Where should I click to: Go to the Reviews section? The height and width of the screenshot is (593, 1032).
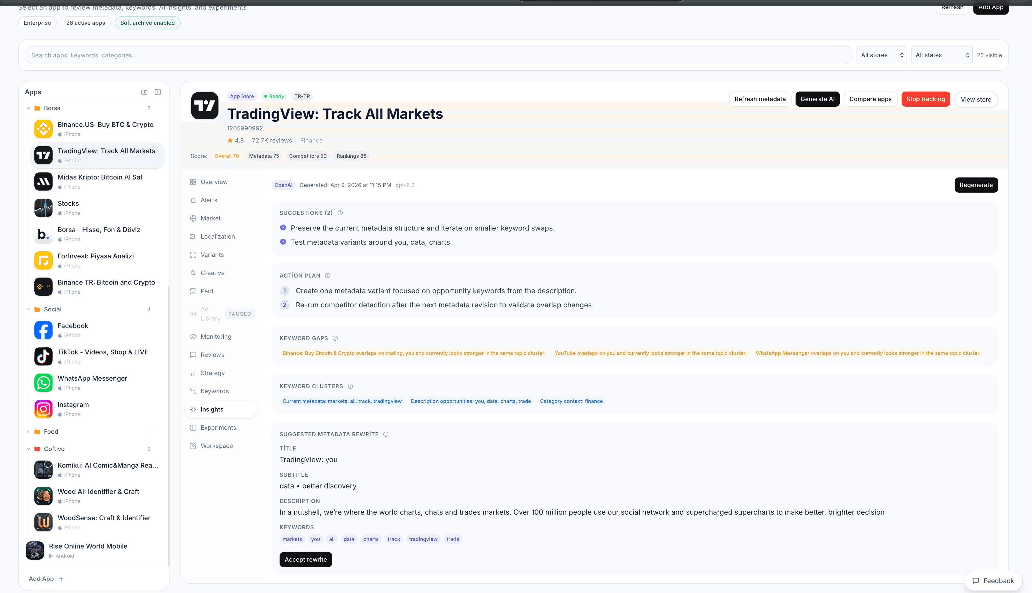[220, 355]
